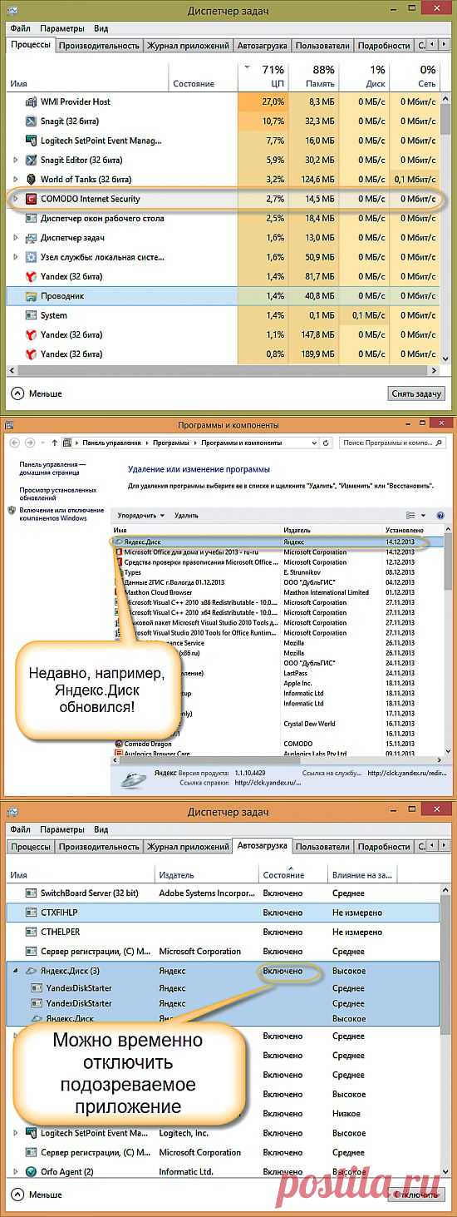Click Меньше in Task Manager showing processes
The height and width of the screenshot is (1217, 457).
(37, 393)
